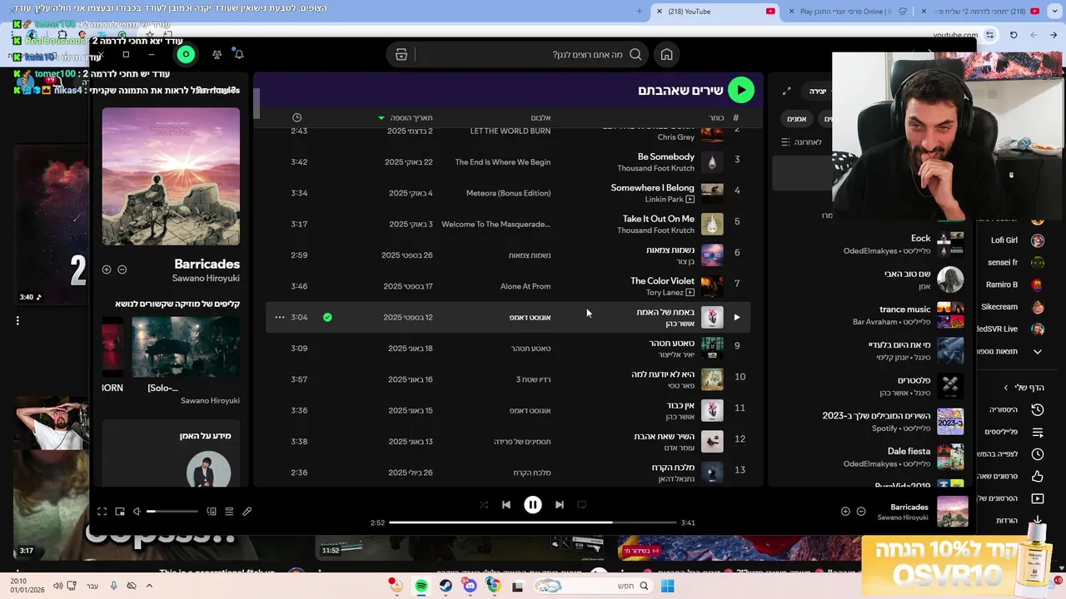The height and width of the screenshot is (599, 1066).
Task: Click the minus icon beside Barricades in Now Playing
Action: [122, 270]
